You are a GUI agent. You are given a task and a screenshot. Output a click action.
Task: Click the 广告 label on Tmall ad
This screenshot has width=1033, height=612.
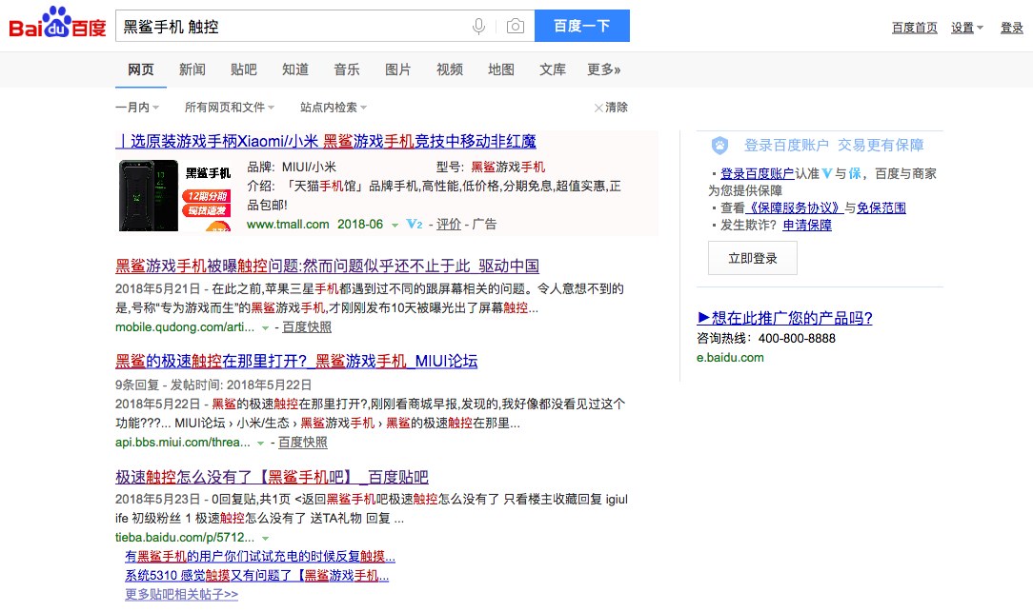[x=485, y=225]
